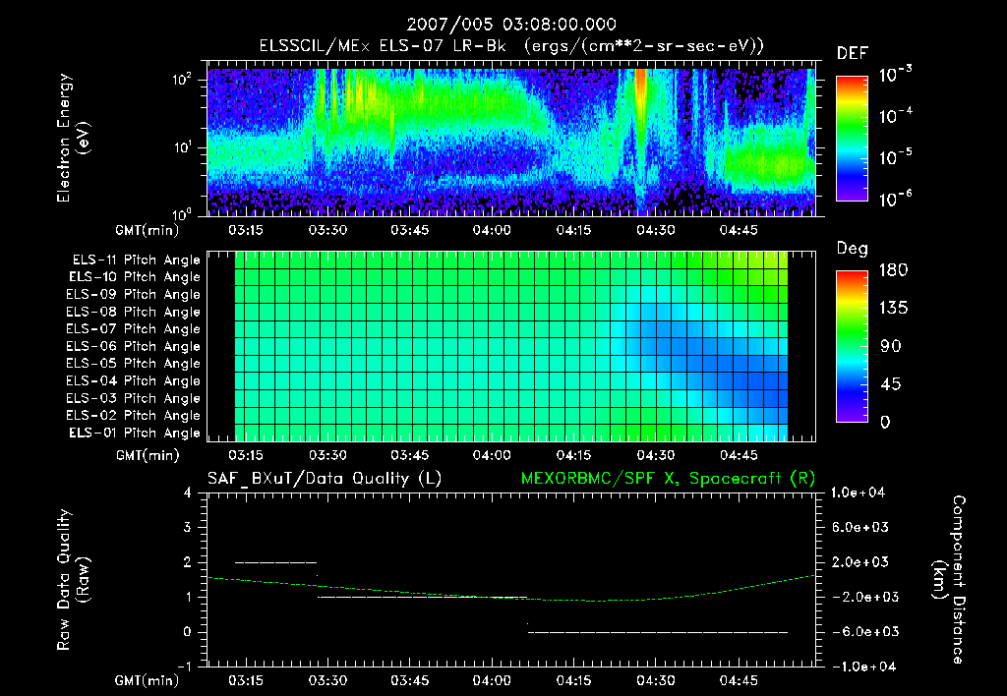This screenshot has height=696, width=1007.
Task: Click the ELS-06 Pitch Angle row label
Action: 133,347
